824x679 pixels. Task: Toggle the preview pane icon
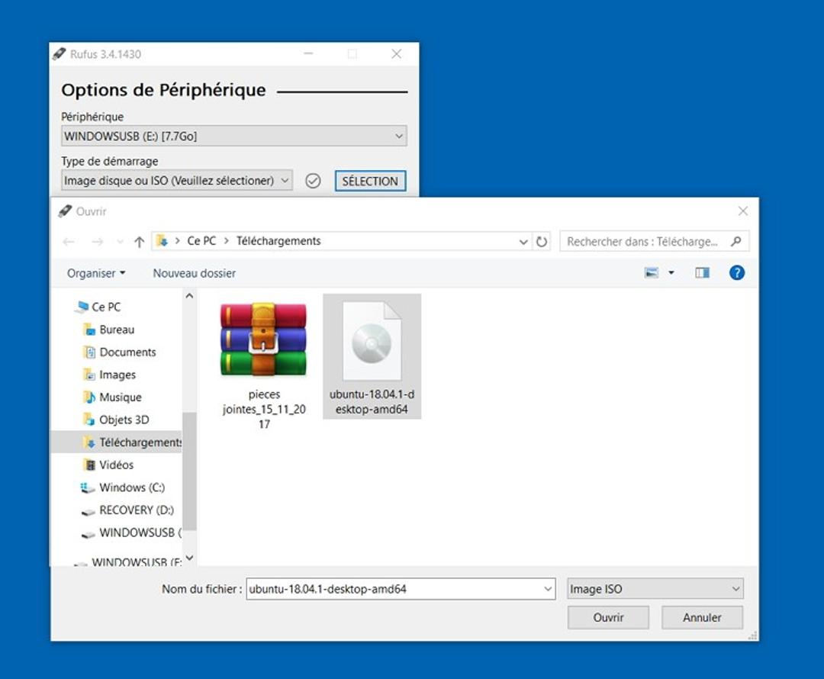[x=702, y=273]
